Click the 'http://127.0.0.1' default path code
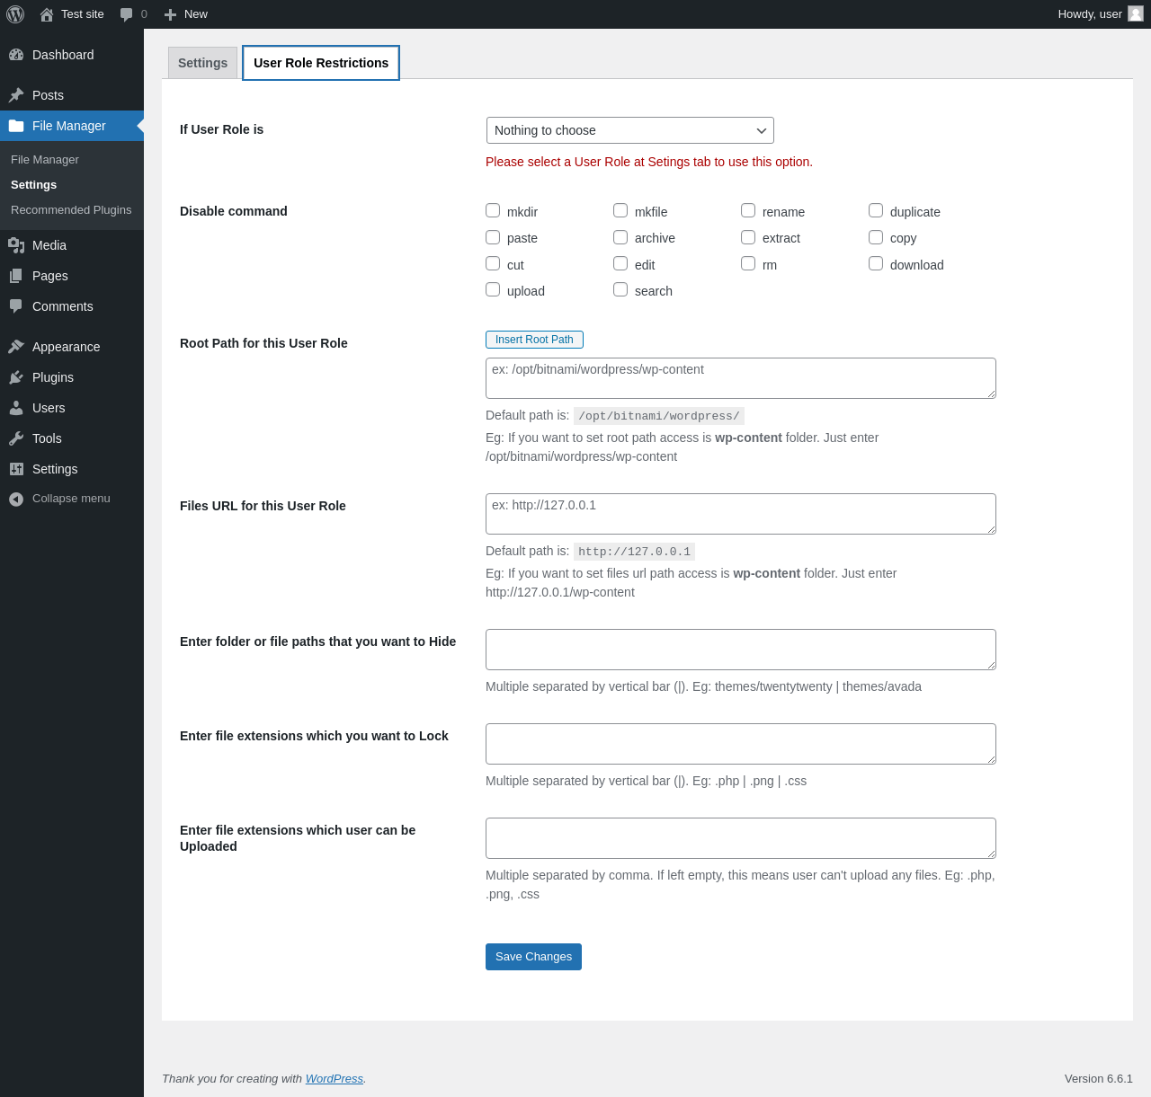This screenshot has height=1097, width=1151. point(634,552)
